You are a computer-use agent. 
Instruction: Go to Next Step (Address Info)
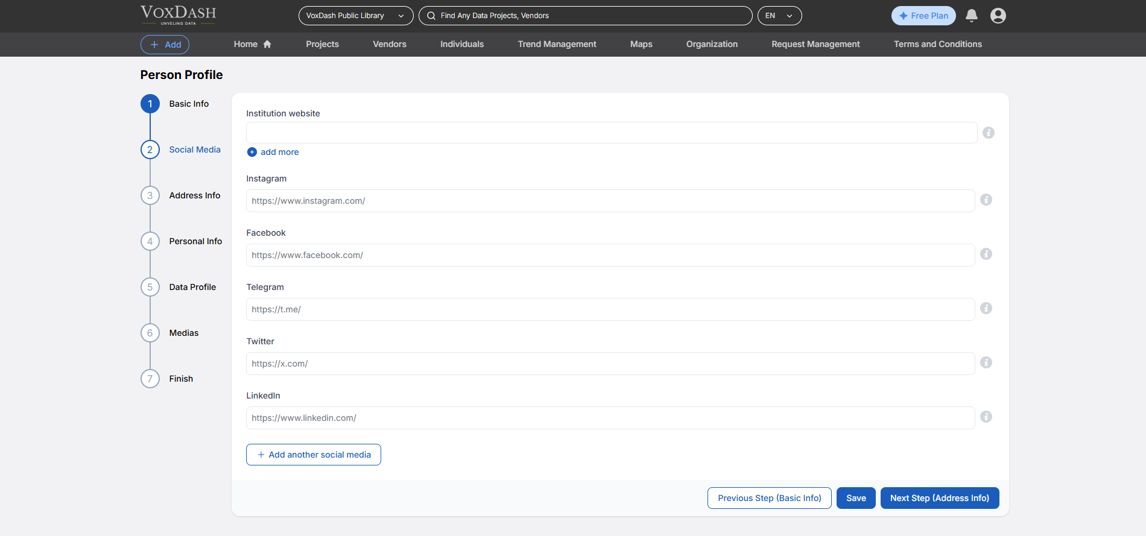(940, 498)
